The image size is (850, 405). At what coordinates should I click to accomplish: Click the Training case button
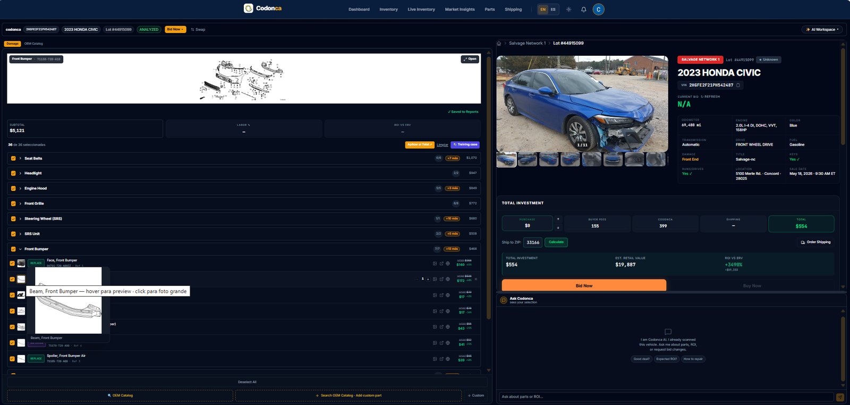click(x=465, y=145)
